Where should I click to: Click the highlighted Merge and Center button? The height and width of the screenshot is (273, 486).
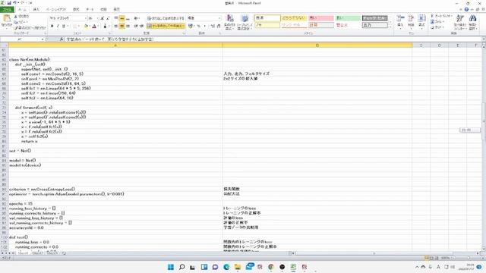pyautogui.click(x=166, y=26)
